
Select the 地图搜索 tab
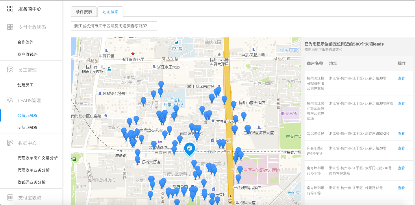[x=110, y=12]
